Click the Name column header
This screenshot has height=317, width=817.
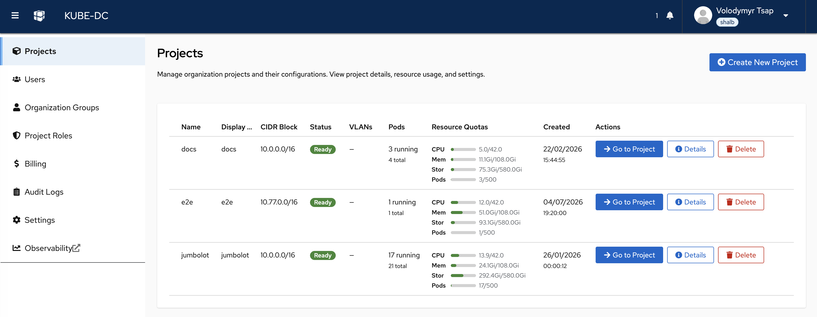[x=191, y=127]
